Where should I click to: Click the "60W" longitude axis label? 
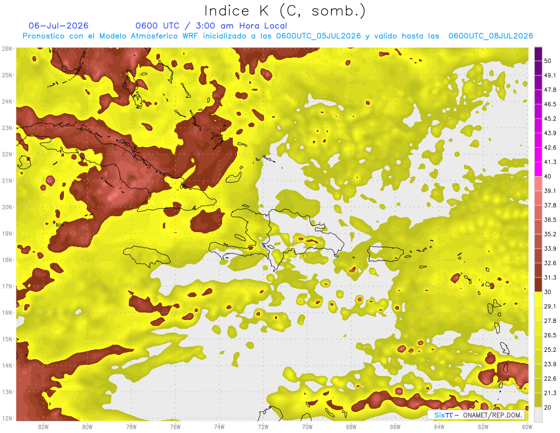tap(527, 426)
